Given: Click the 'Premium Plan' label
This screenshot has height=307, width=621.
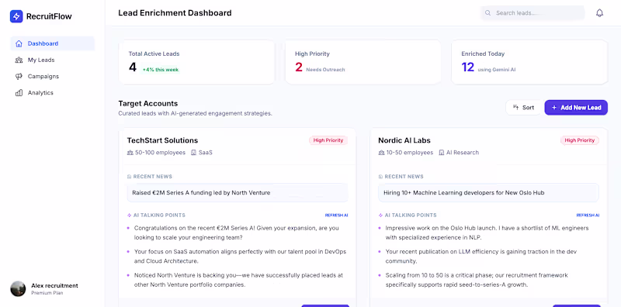Looking at the screenshot, I should (47, 293).
